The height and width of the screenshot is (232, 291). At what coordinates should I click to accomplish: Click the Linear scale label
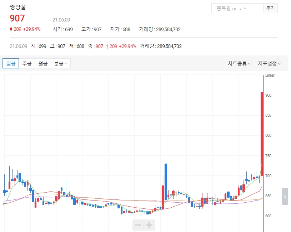[270, 75]
